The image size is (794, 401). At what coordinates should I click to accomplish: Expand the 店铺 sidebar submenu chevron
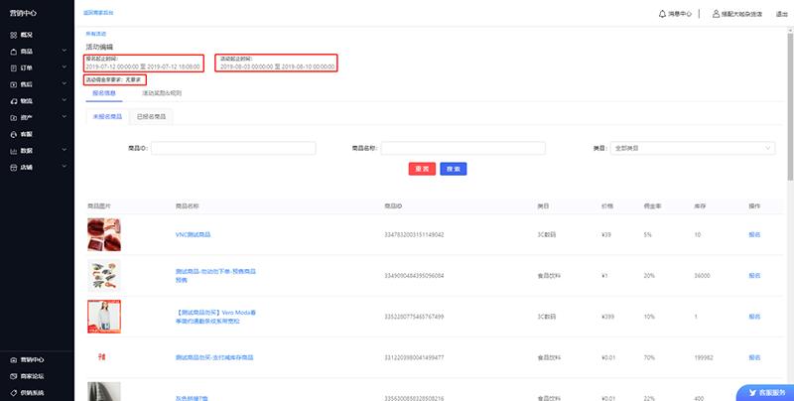[x=64, y=167]
